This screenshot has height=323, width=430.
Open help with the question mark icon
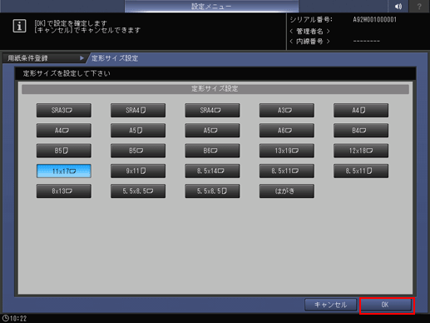(x=419, y=6)
